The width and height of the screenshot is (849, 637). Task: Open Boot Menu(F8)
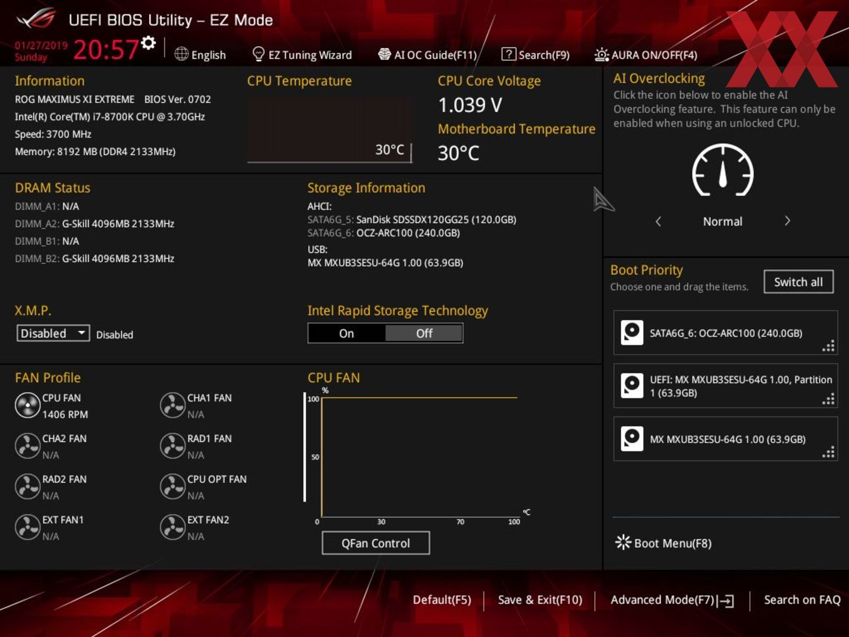coord(663,543)
